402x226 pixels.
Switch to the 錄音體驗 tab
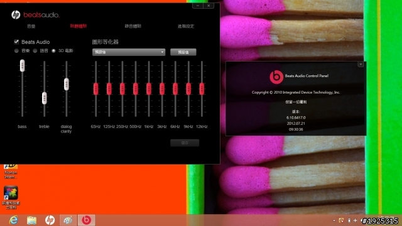coord(133,26)
